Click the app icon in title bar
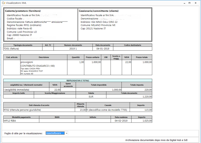201x143 pixels. (3, 3)
